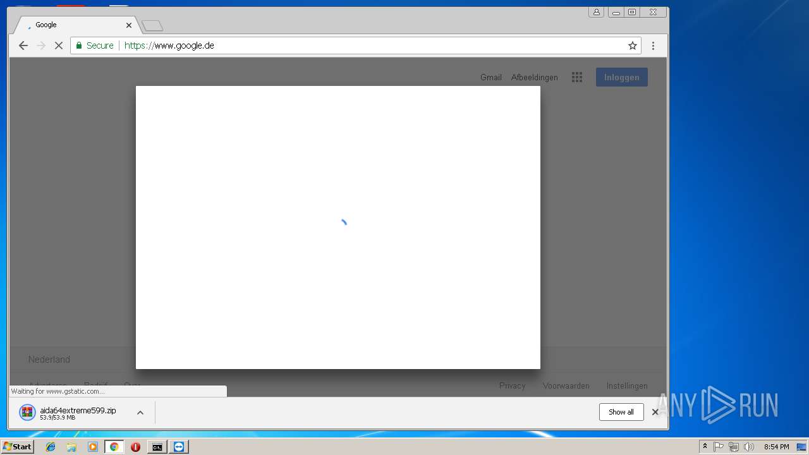The height and width of the screenshot is (455, 809).
Task: Expand the aida64extreme599.zip download options arrow
Action: pos(140,413)
